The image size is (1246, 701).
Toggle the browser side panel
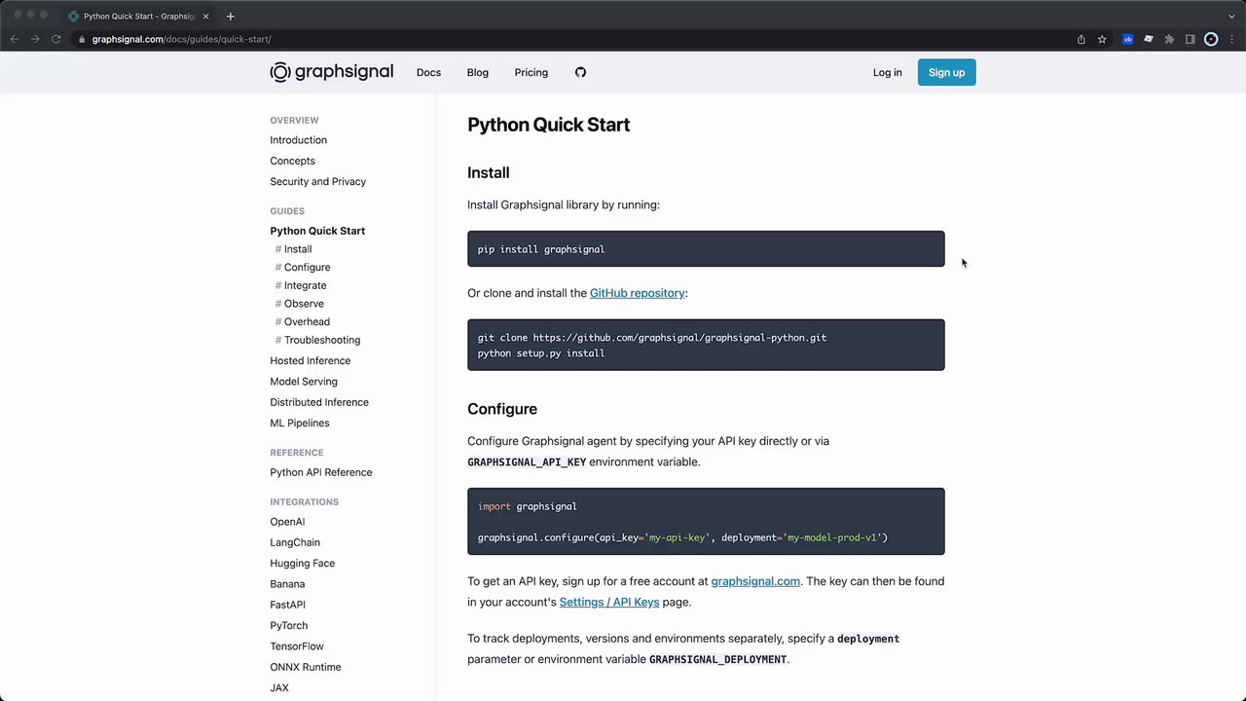pyautogui.click(x=1190, y=39)
